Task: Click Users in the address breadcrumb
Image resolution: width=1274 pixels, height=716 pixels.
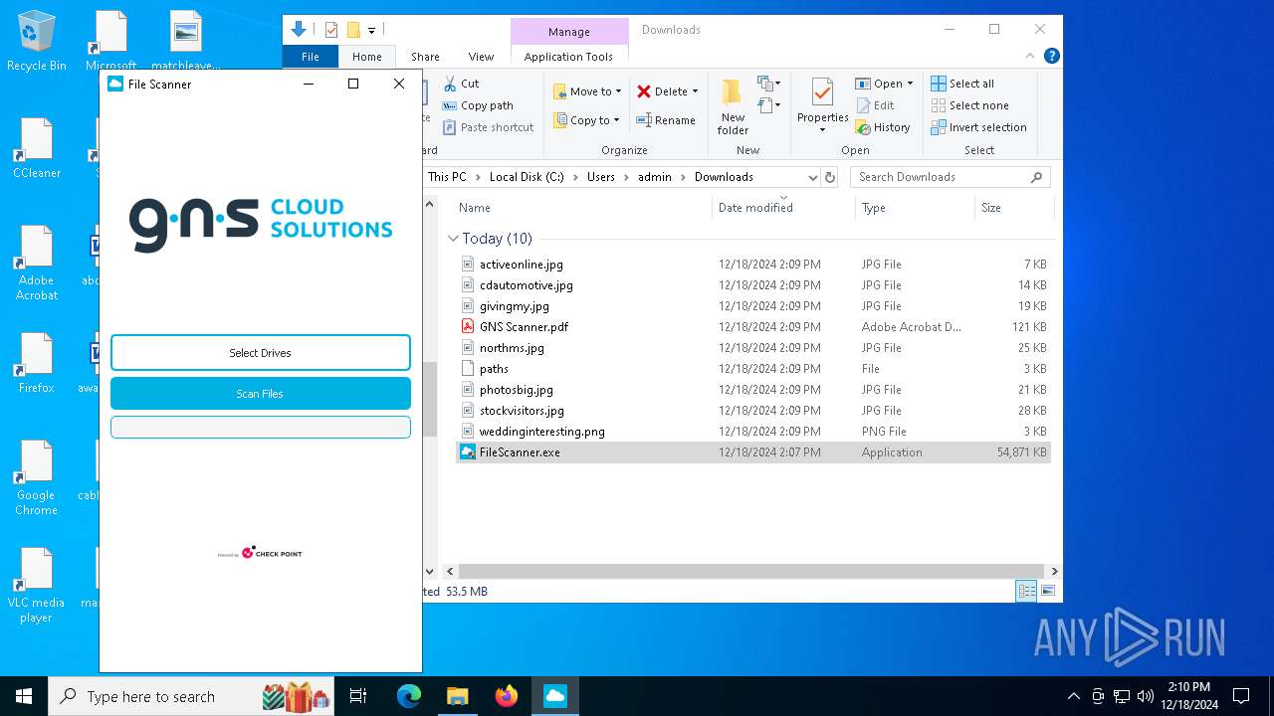Action: 600,177
